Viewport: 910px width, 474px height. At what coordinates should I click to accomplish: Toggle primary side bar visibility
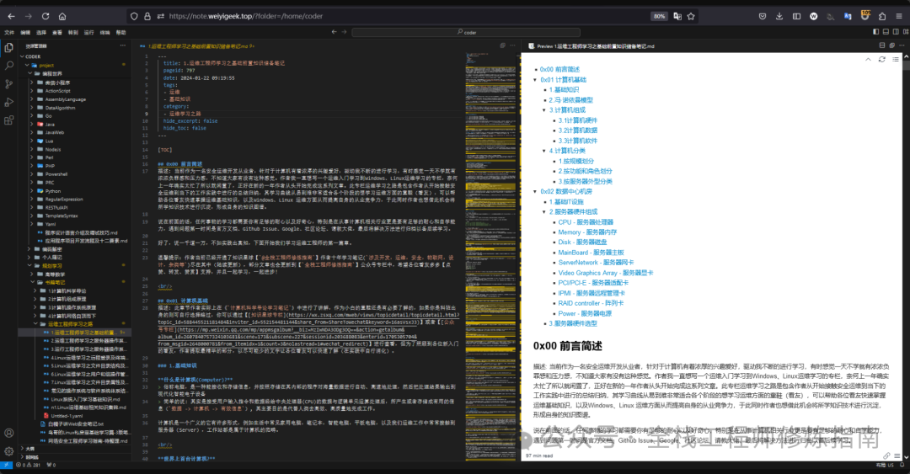875,32
